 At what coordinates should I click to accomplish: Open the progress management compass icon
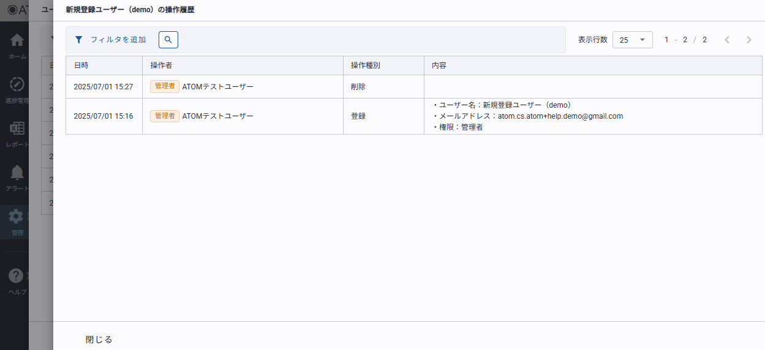pyautogui.click(x=17, y=84)
